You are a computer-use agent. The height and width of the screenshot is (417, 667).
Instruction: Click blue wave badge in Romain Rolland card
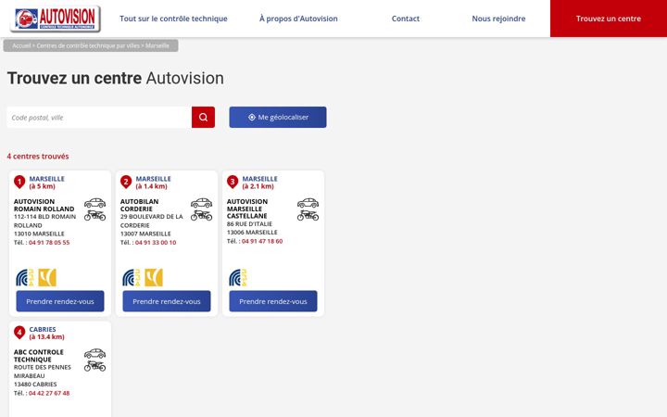pyautogui.click(x=25, y=277)
